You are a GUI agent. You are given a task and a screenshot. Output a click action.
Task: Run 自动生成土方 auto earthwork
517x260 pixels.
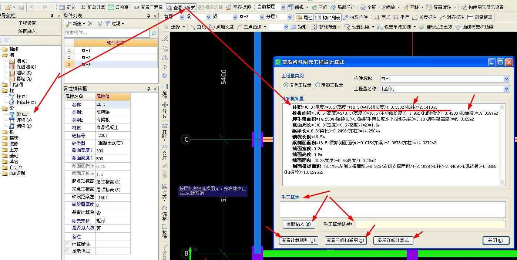(436, 27)
